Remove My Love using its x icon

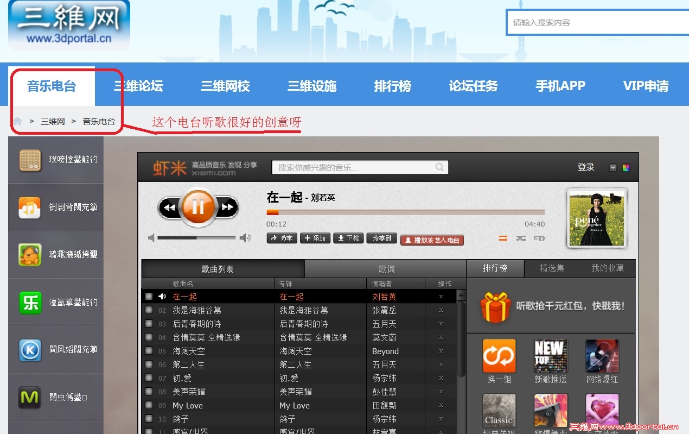click(441, 405)
